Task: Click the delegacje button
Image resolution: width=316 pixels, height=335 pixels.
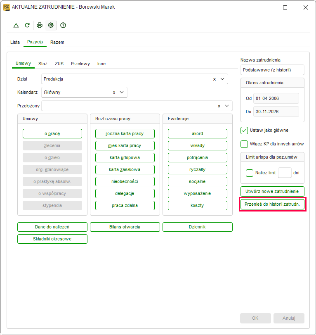Action: (x=125, y=194)
